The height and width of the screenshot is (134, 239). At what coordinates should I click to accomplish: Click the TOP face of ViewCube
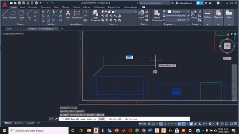click(x=227, y=46)
